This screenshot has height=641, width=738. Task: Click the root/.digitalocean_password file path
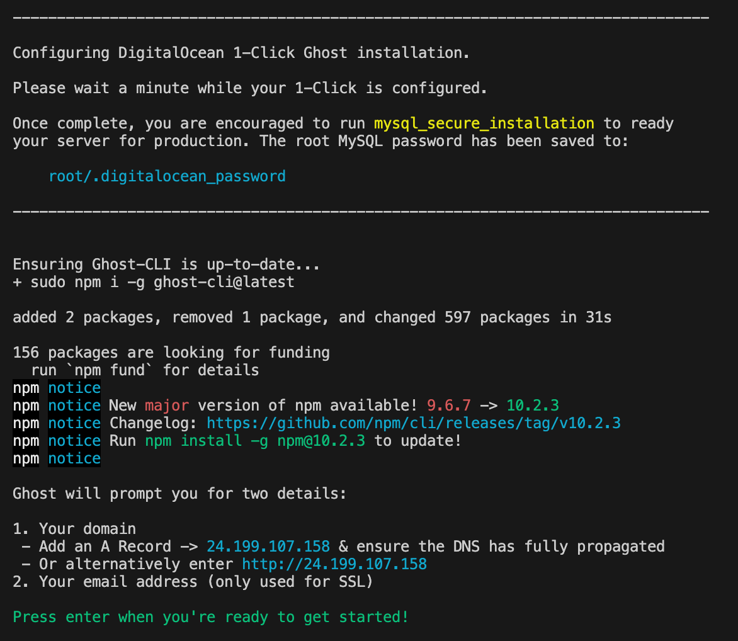click(x=167, y=176)
